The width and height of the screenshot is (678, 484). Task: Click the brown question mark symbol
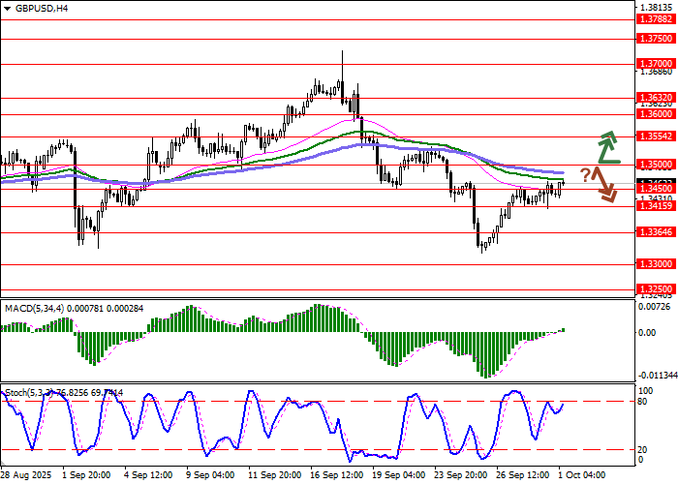(585, 174)
